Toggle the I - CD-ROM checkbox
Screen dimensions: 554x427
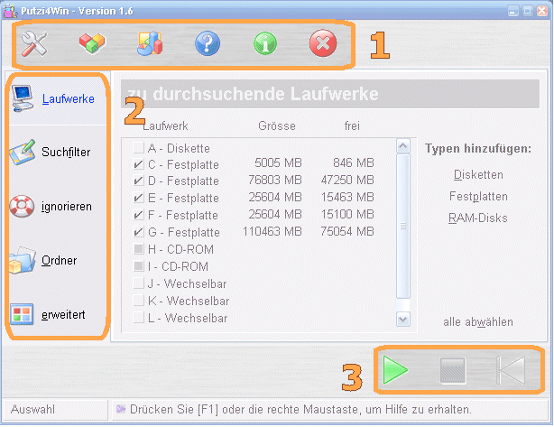[139, 265]
